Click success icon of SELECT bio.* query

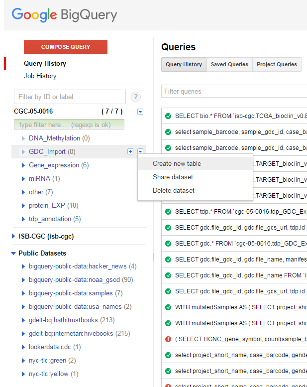(168, 116)
